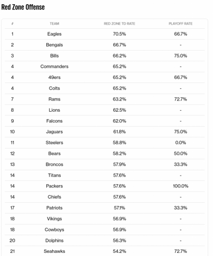Click the Commanders team entry
This screenshot has height=256, width=213.
click(54, 67)
